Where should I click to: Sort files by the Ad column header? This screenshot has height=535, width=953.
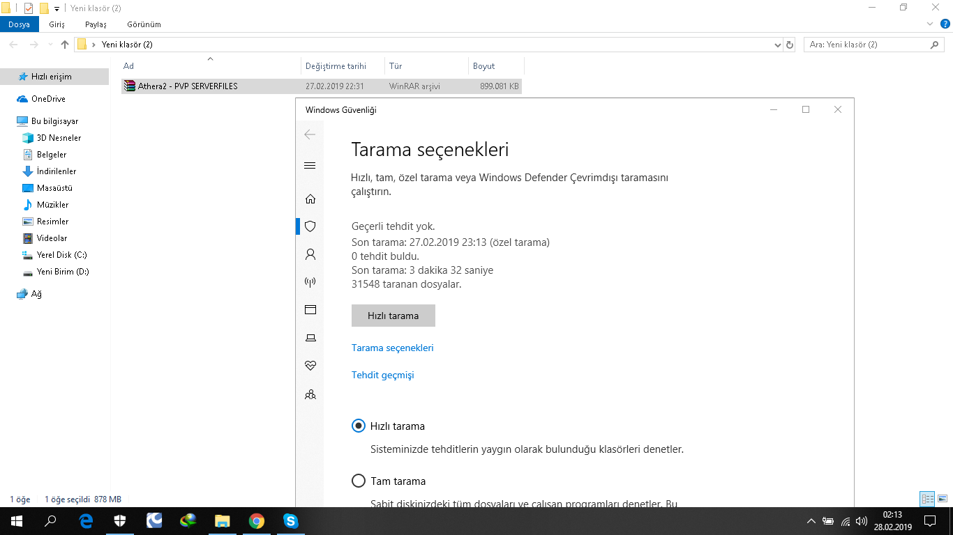click(x=211, y=66)
